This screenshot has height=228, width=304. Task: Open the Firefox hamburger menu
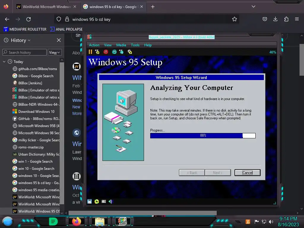(x=297, y=19)
